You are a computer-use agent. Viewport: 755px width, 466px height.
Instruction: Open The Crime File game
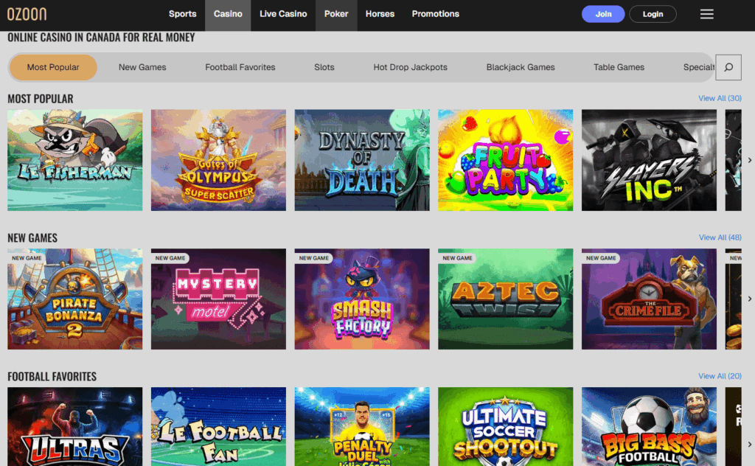pos(649,299)
